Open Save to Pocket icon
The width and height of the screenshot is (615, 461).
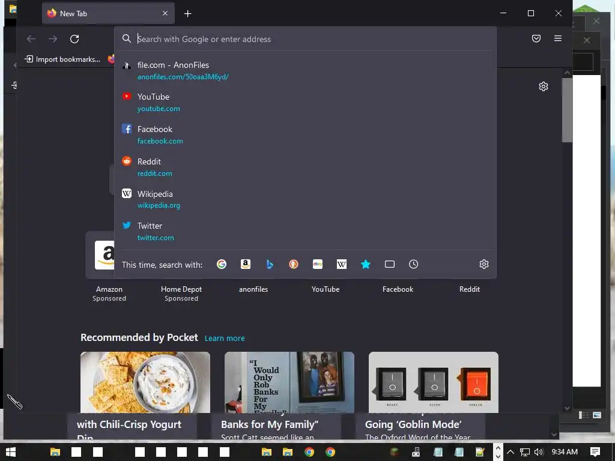[x=536, y=38]
